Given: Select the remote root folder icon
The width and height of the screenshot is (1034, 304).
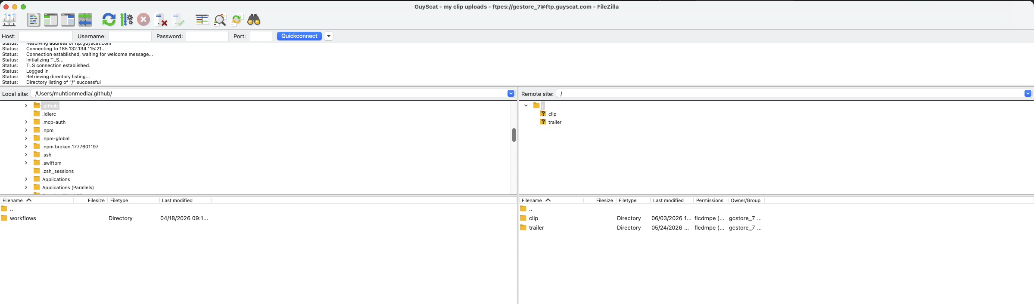Looking at the screenshot, I should (536, 105).
